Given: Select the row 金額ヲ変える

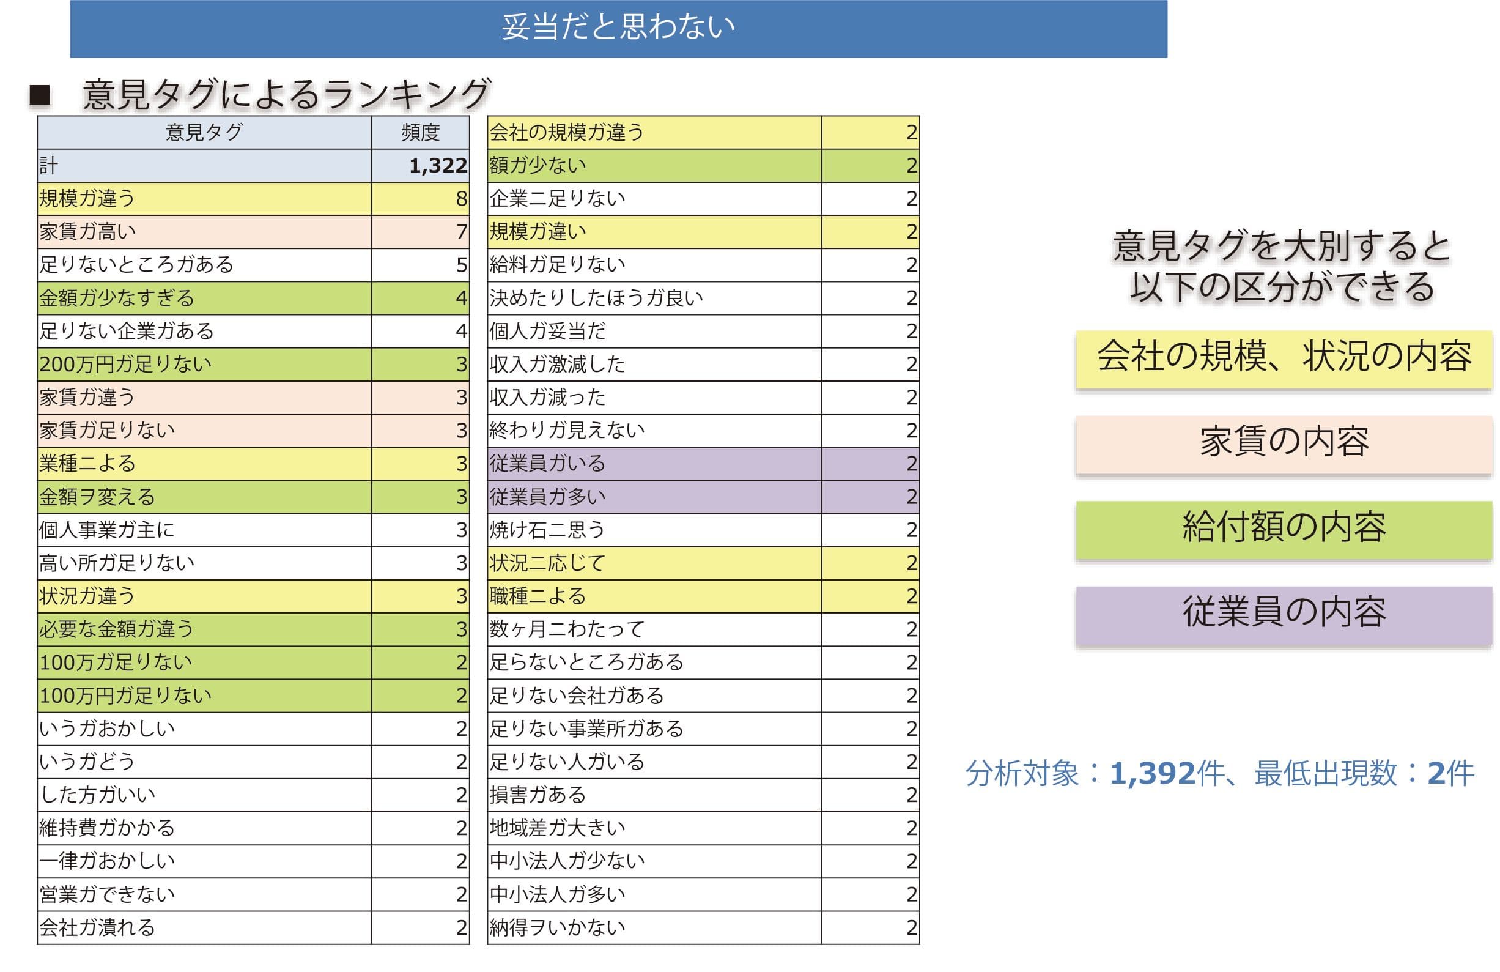Looking at the screenshot, I should 253,497.
